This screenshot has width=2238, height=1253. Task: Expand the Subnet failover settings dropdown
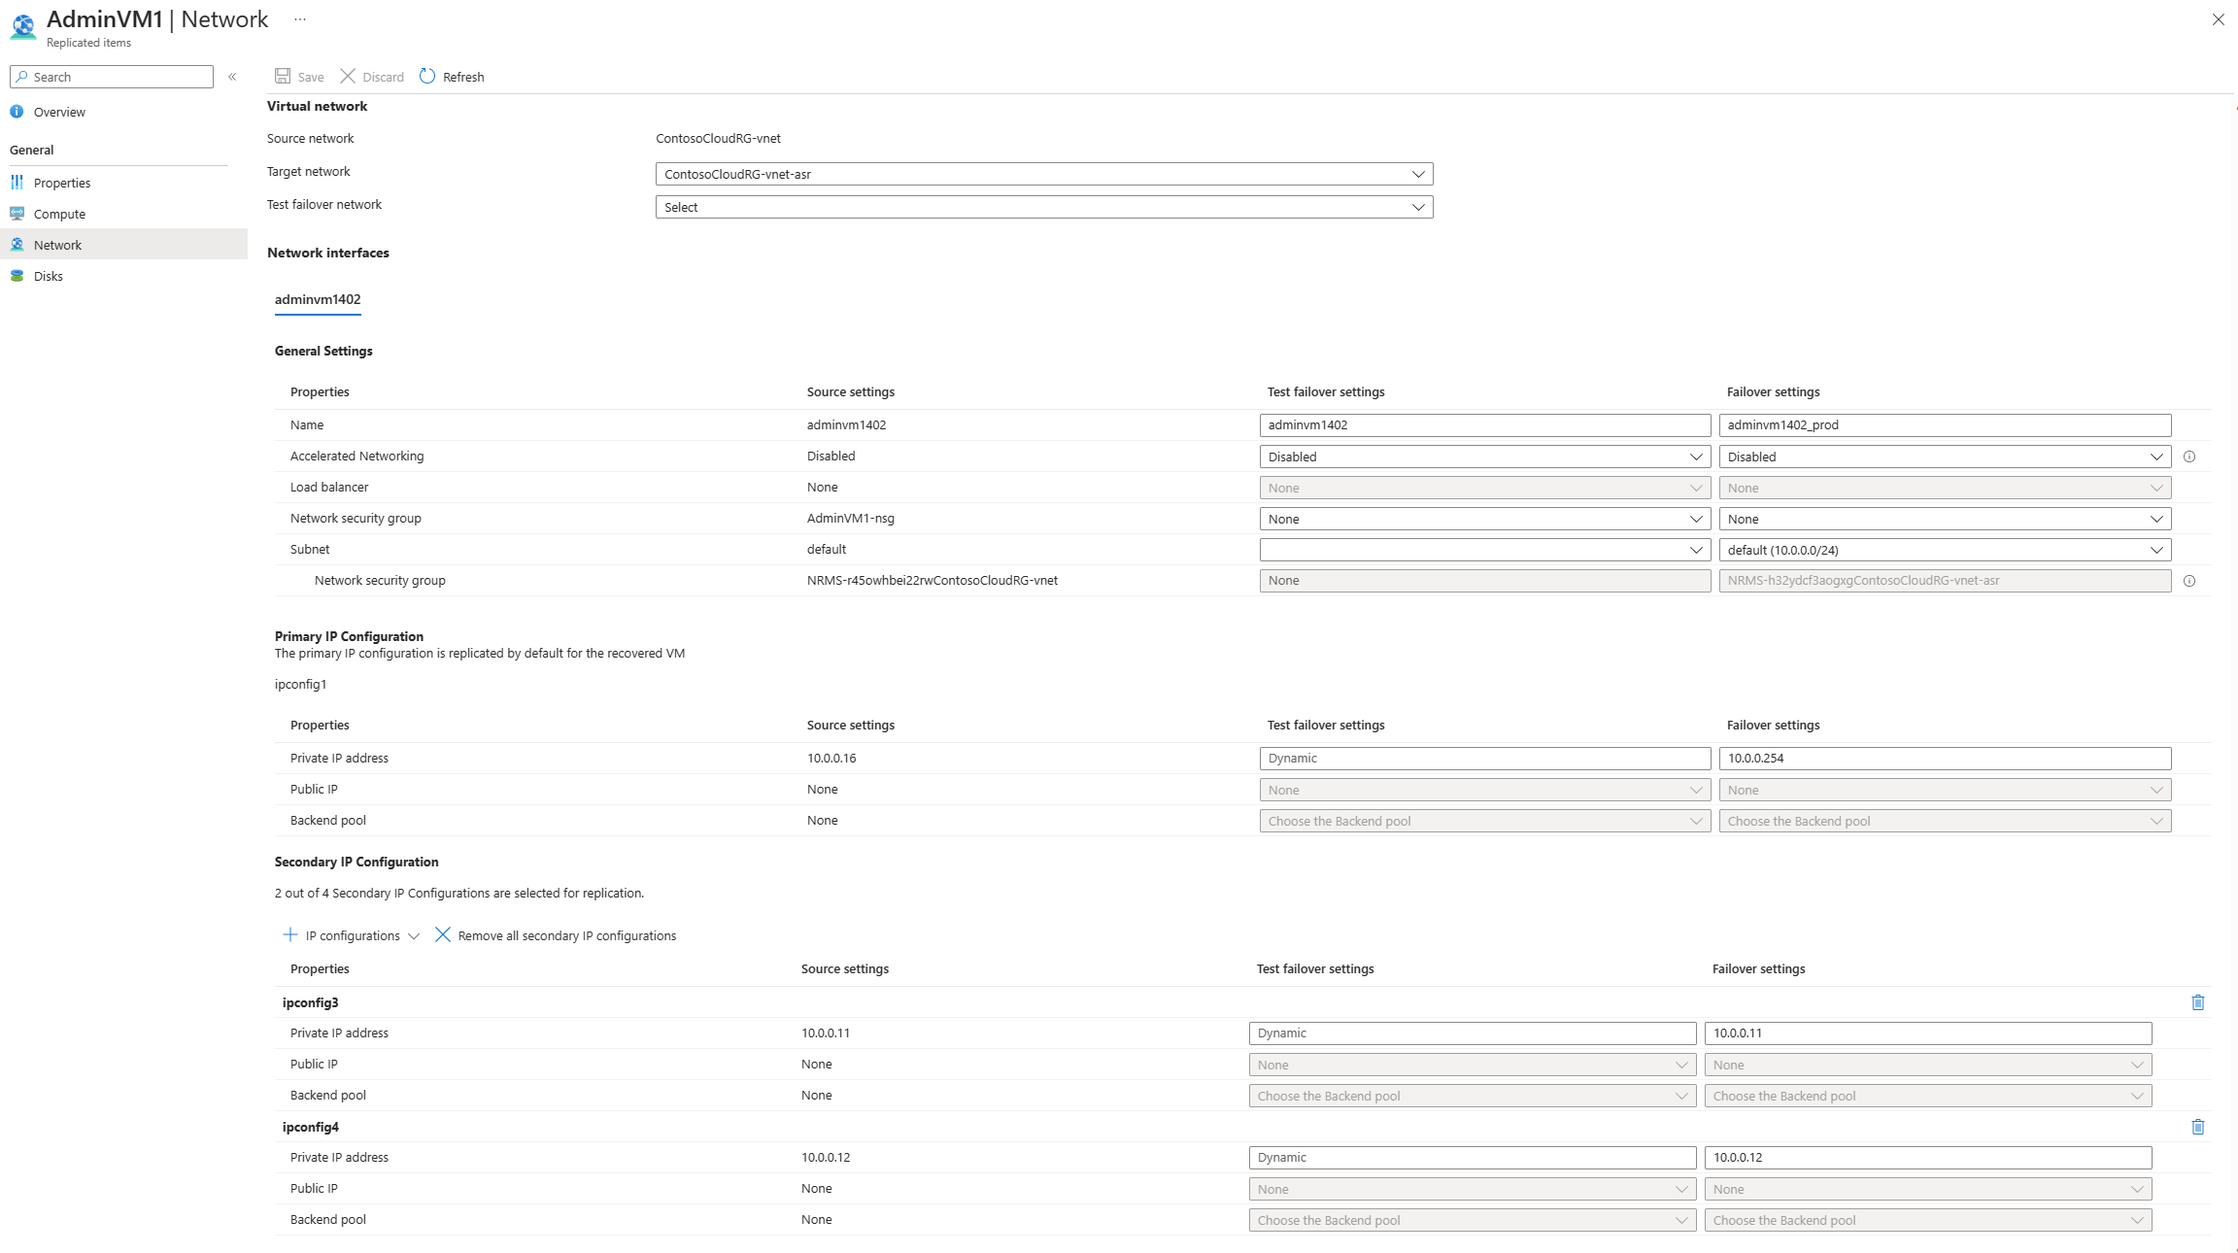pos(2159,549)
